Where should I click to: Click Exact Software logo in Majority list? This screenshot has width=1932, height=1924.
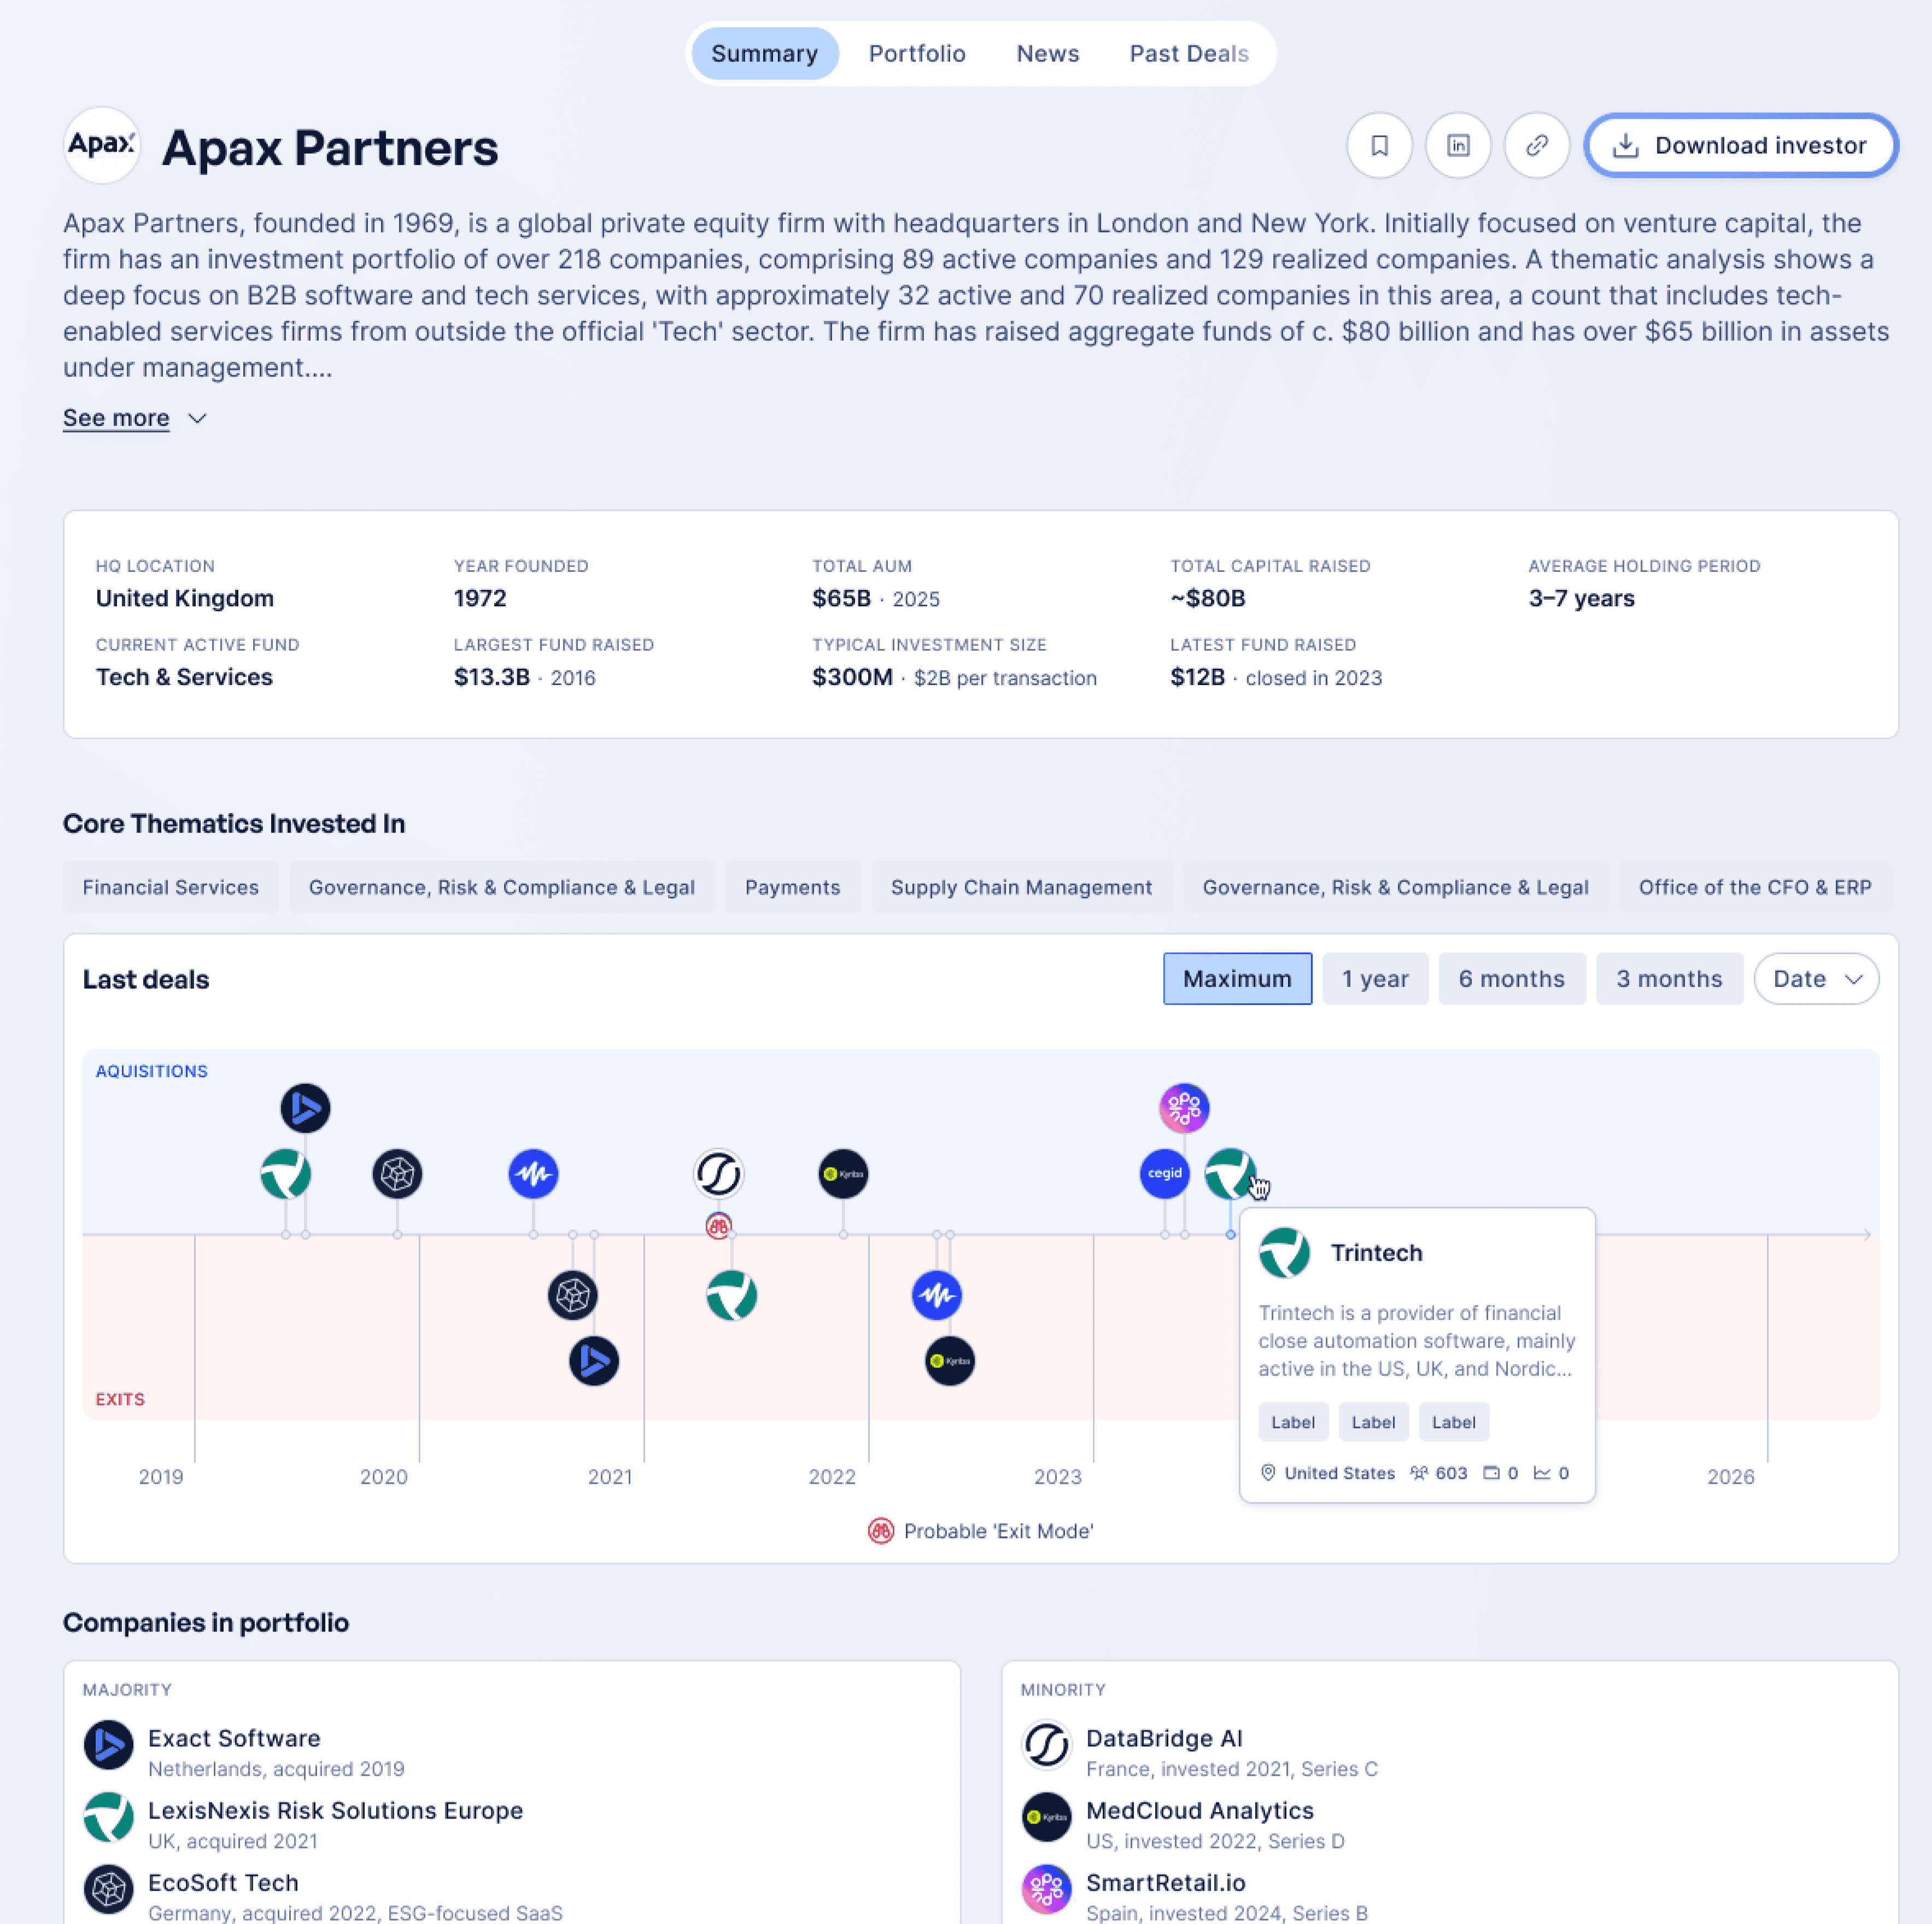(109, 1745)
